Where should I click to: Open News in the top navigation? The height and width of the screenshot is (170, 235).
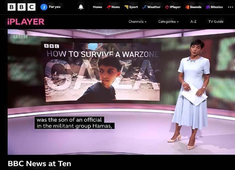(116, 7)
